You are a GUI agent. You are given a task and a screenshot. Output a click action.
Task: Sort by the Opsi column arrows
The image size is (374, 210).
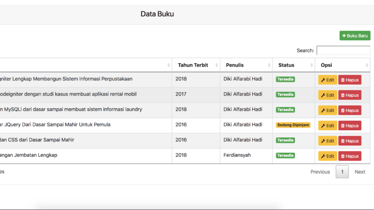coord(367,65)
